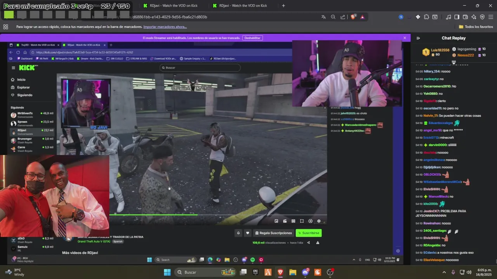Screen dimensions: 497x279
Task: Click Nexus222 in chat leaderboard
Action: tap(466, 55)
